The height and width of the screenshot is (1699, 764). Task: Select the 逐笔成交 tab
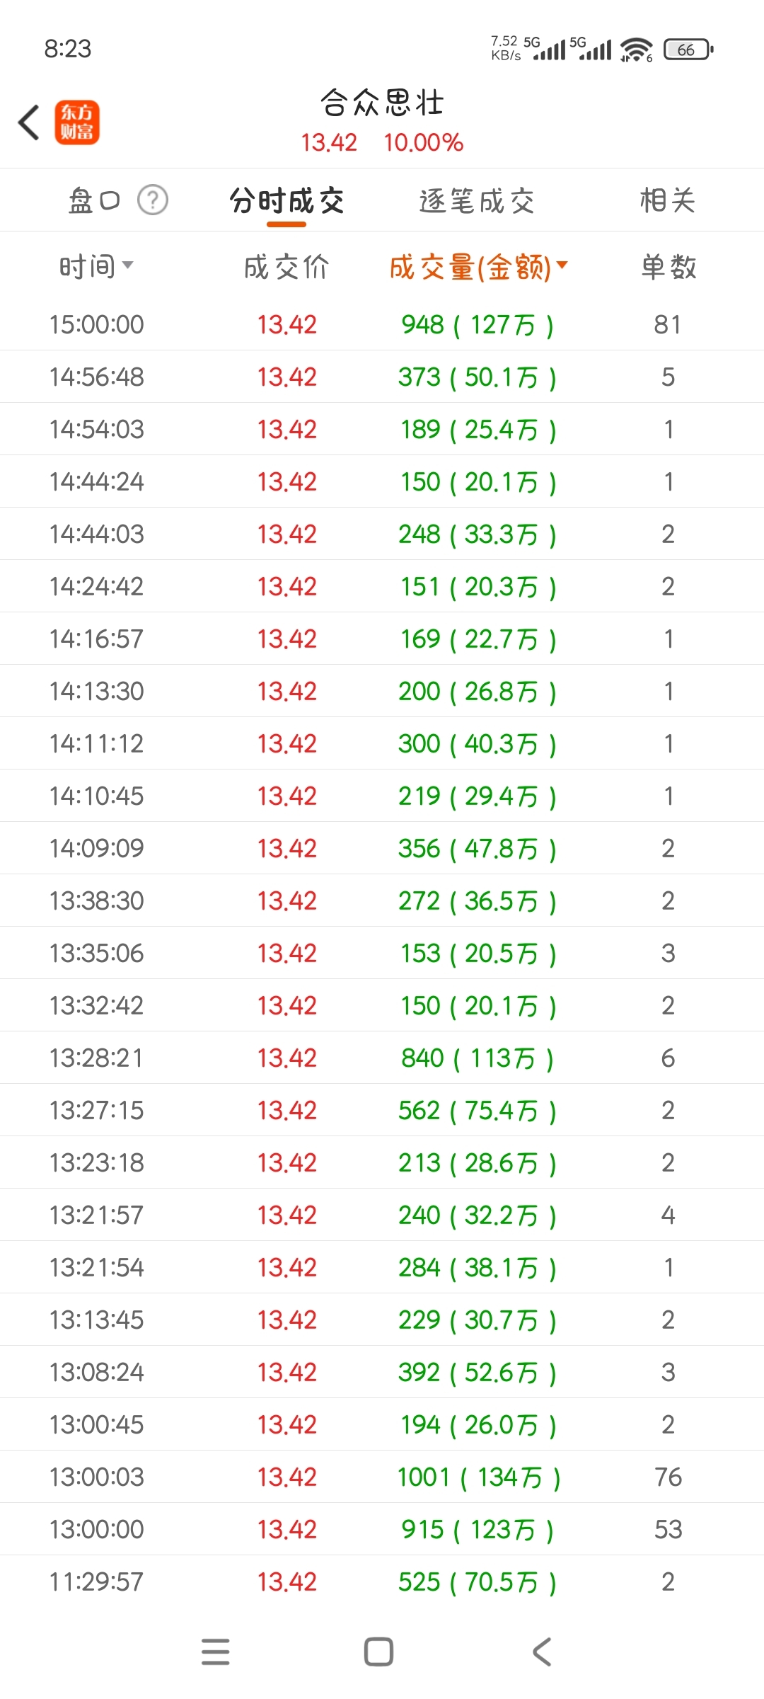click(477, 201)
